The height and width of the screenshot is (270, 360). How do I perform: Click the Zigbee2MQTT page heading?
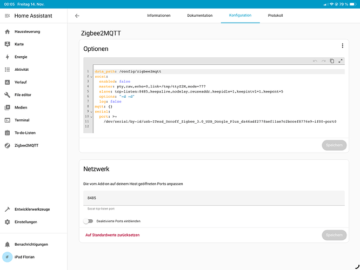[x=101, y=33]
